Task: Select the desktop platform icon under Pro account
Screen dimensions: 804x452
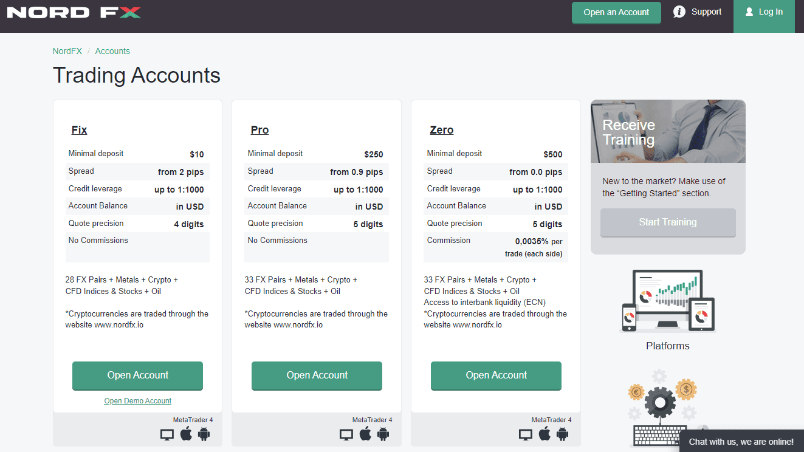Action: pos(346,434)
